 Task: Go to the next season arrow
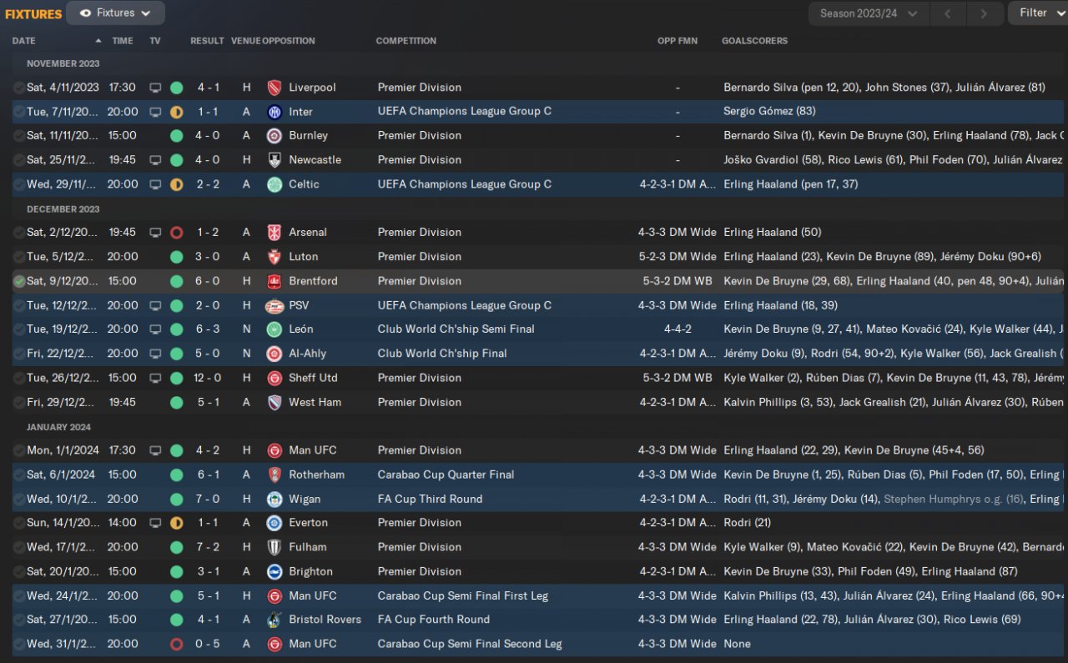tap(984, 13)
